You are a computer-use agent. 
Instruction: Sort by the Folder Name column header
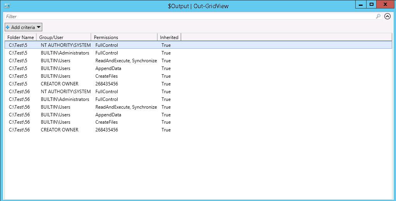click(21, 37)
